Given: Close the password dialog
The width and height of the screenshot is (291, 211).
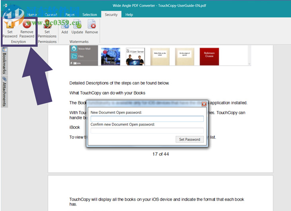Looking at the screenshot, I should (204, 104).
